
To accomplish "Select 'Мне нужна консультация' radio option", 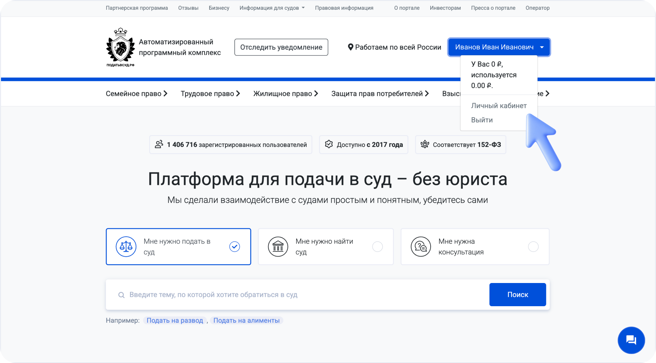I will click(x=533, y=247).
